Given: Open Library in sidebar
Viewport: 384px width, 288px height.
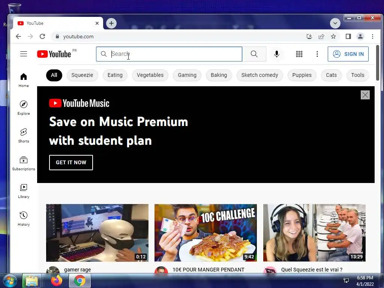Looking at the screenshot, I should [x=24, y=191].
